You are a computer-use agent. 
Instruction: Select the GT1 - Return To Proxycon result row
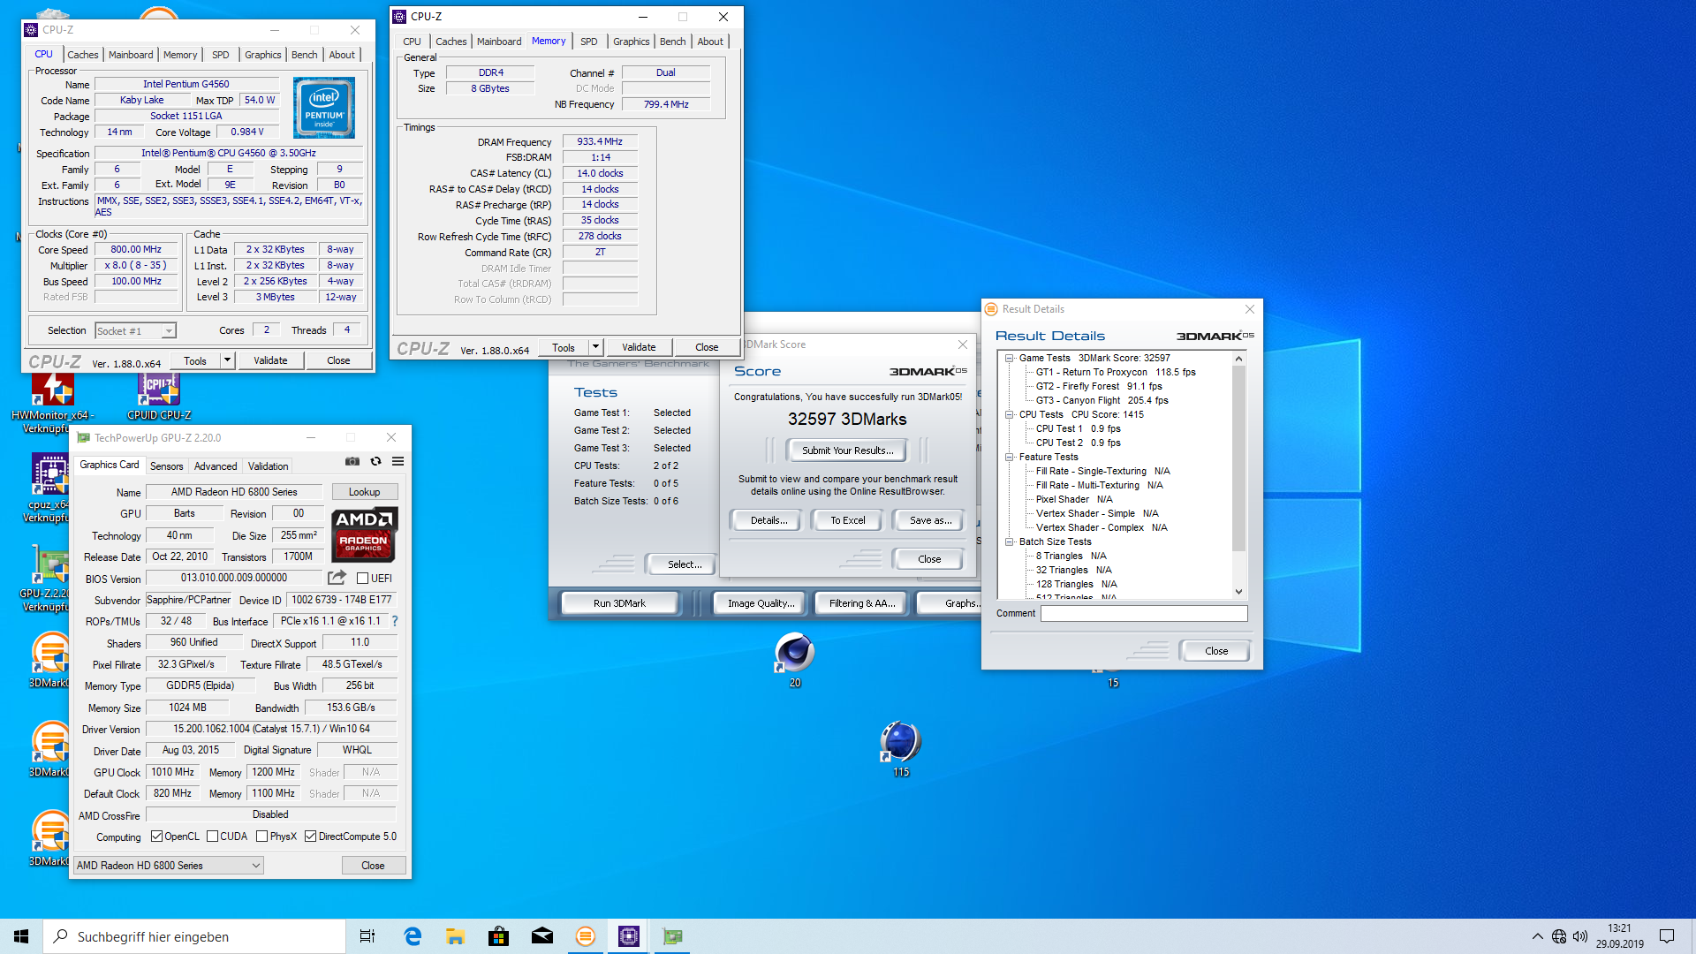pyautogui.click(x=1116, y=372)
